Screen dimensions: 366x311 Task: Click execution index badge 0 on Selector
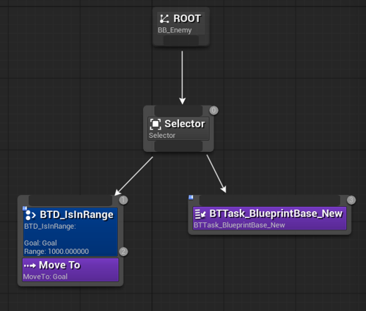(x=213, y=111)
